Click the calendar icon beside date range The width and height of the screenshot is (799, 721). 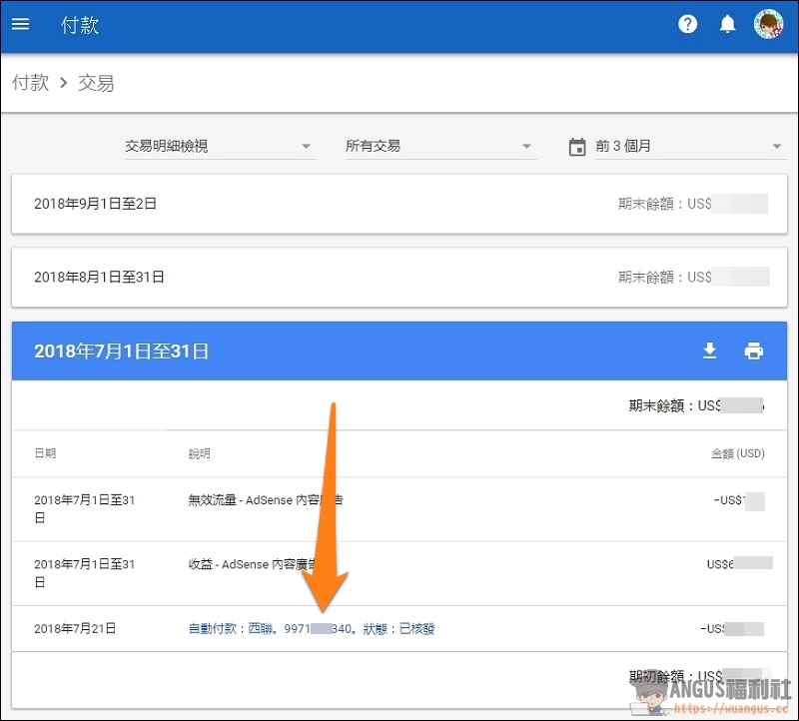(x=577, y=147)
